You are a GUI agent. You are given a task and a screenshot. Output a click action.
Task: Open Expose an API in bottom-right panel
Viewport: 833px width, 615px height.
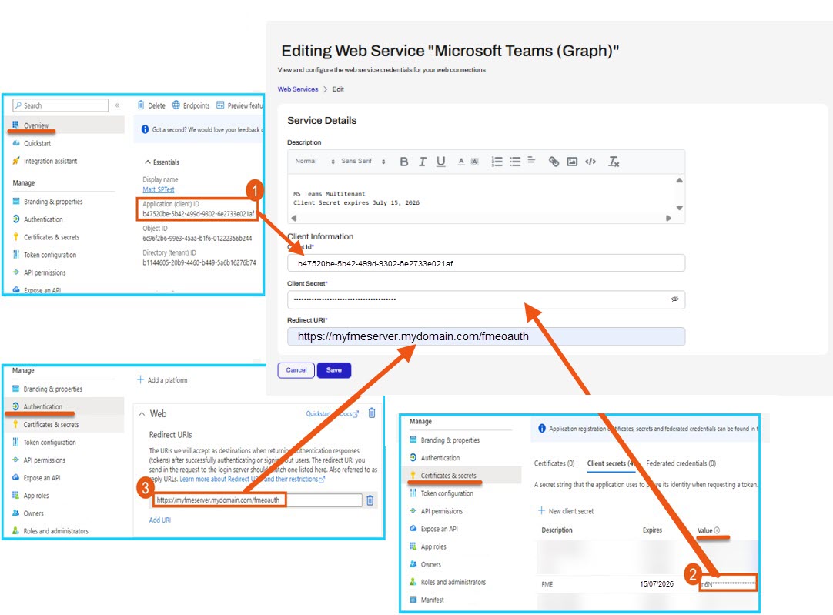pyautogui.click(x=439, y=529)
